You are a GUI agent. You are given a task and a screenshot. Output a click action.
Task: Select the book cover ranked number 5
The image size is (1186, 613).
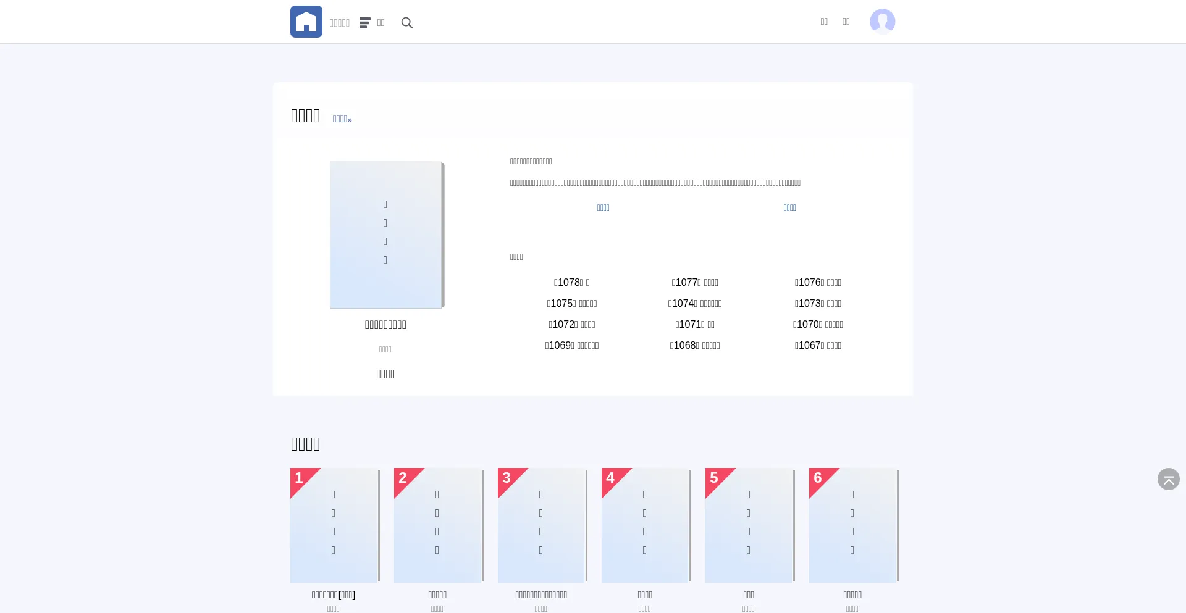(x=749, y=525)
